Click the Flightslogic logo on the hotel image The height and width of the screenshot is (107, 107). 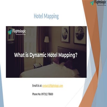[17, 32]
